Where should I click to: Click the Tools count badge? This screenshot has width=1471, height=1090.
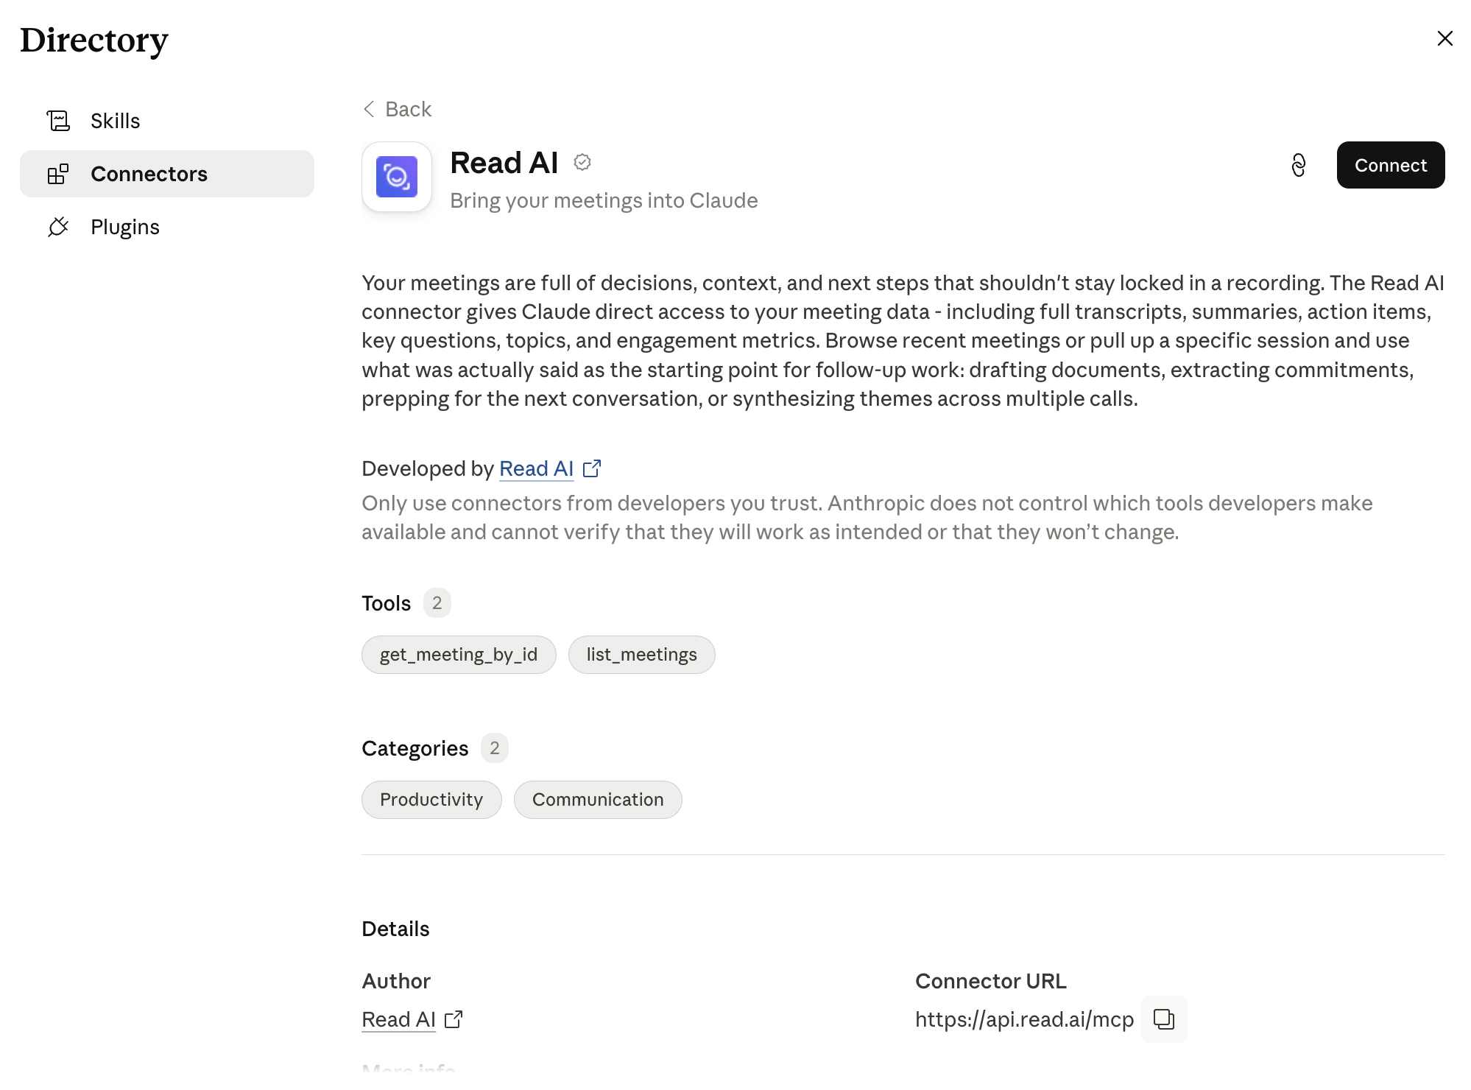coord(437,603)
